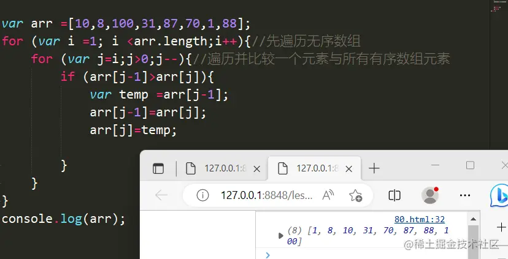Close the first 127.0.0.1 browser tab
508x259 pixels.
pos(256,169)
